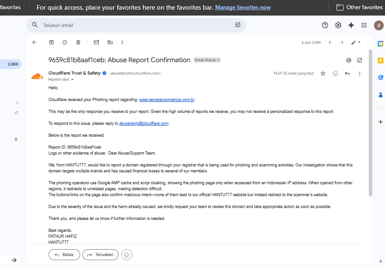Click the email subject 'Abuse Report Confirmation'
The width and height of the screenshot is (385, 267).
point(149,60)
